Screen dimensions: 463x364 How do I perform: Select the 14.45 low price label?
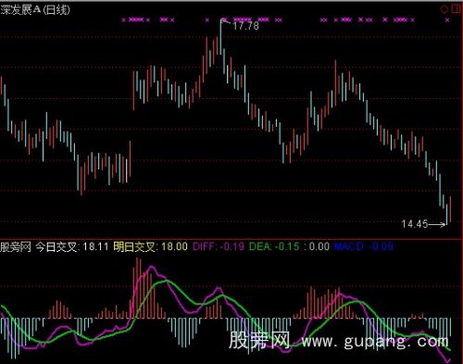pos(415,224)
